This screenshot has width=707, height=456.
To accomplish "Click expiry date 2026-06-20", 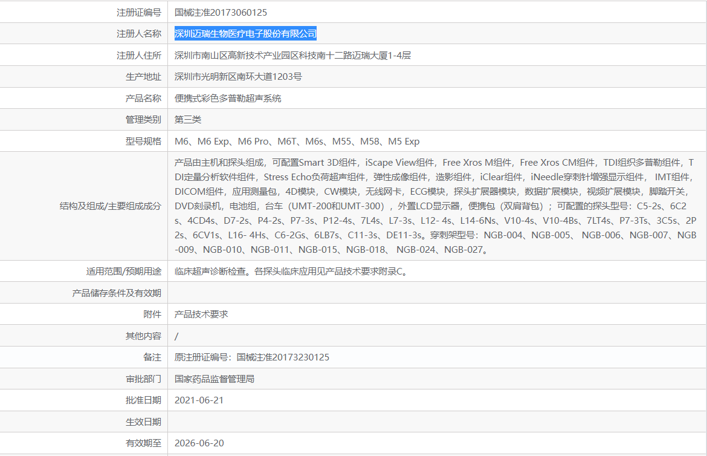I will [199, 443].
